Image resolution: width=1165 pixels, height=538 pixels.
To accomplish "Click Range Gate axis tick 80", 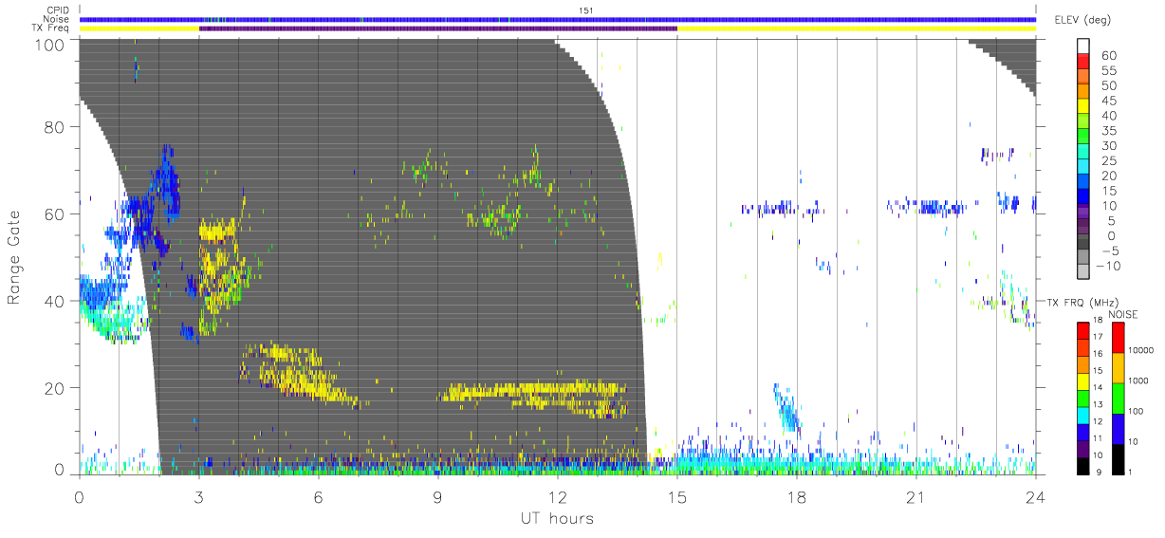I will pos(55,126).
